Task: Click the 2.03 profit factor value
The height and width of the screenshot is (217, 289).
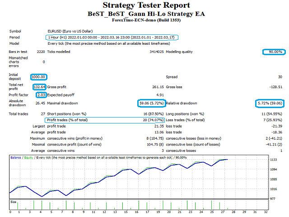Action: pyautogui.click(x=41, y=95)
